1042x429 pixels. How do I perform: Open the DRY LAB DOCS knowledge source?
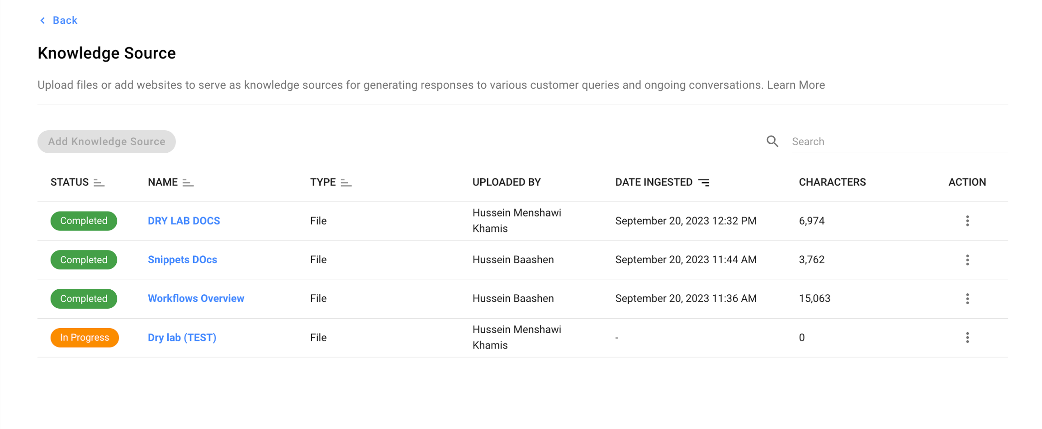[x=184, y=221]
